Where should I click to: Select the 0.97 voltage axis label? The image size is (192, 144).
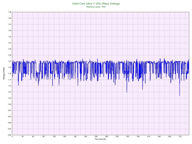pos(9,111)
